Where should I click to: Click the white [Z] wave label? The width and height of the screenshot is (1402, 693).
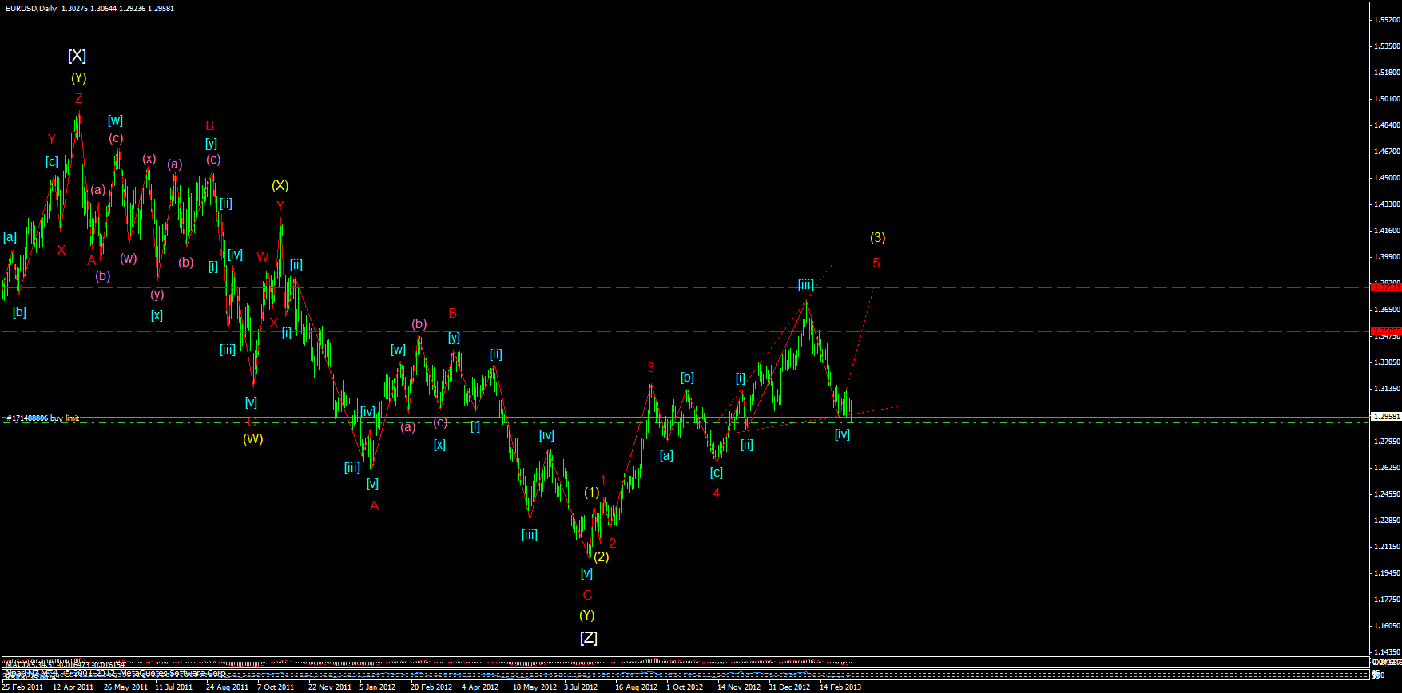[x=588, y=638]
